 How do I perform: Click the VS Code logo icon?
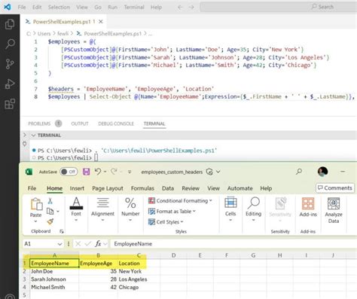click(x=7, y=7)
